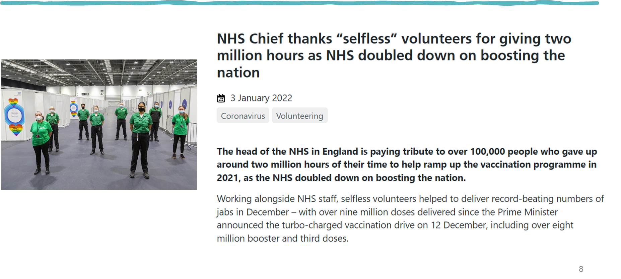Click "12 December" in the body paragraph
Screen dimensions: 621x279
pyautogui.click(x=458, y=225)
